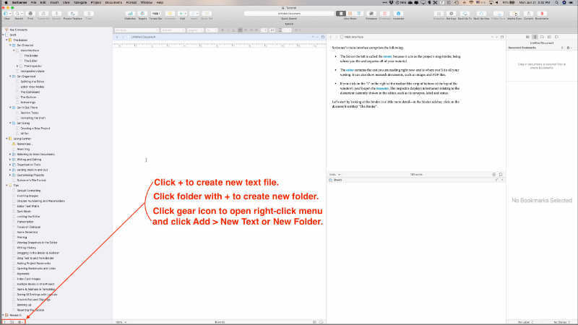Open the Project menu

point(96,2)
